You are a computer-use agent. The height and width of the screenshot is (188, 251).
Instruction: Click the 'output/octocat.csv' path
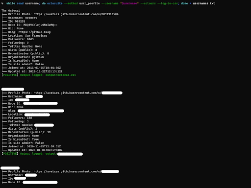point(61,75)
